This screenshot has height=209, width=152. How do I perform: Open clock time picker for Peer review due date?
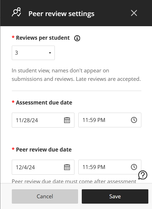134,167
